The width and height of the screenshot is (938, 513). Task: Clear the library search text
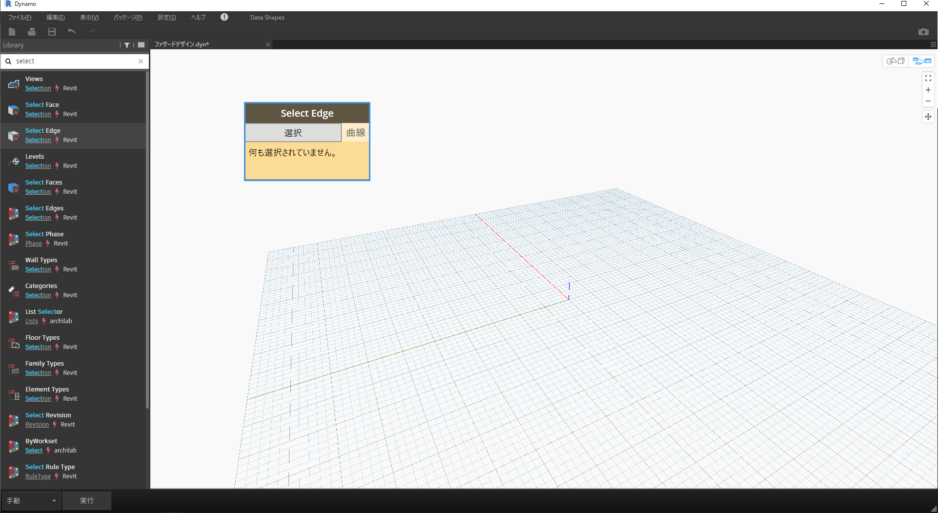point(141,61)
